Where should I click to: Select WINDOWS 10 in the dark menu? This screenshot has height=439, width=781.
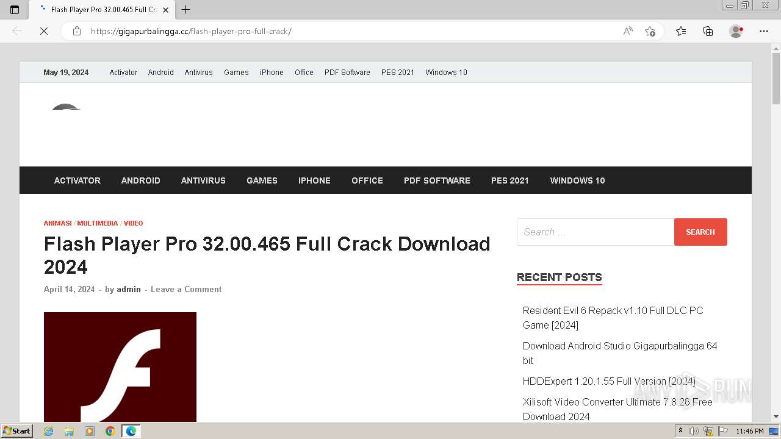[x=577, y=180]
